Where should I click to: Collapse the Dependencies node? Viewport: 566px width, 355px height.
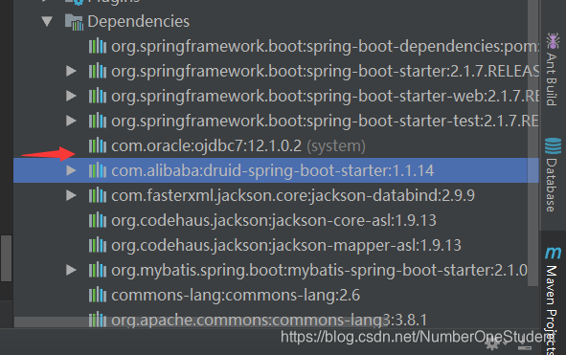(x=47, y=21)
